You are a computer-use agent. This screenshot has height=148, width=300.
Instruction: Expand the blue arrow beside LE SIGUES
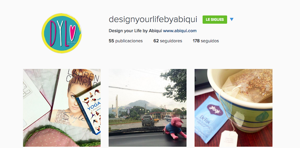pos(232,19)
